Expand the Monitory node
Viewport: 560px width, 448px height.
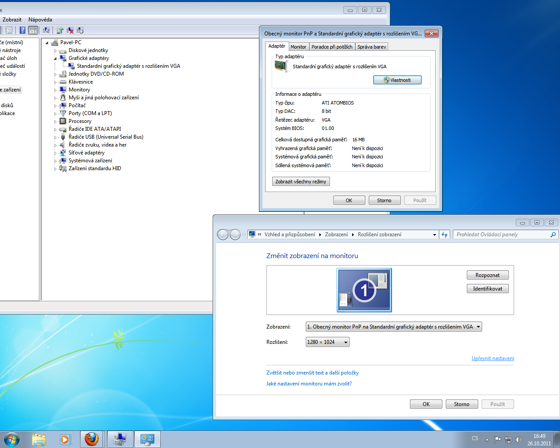point(56,90)
